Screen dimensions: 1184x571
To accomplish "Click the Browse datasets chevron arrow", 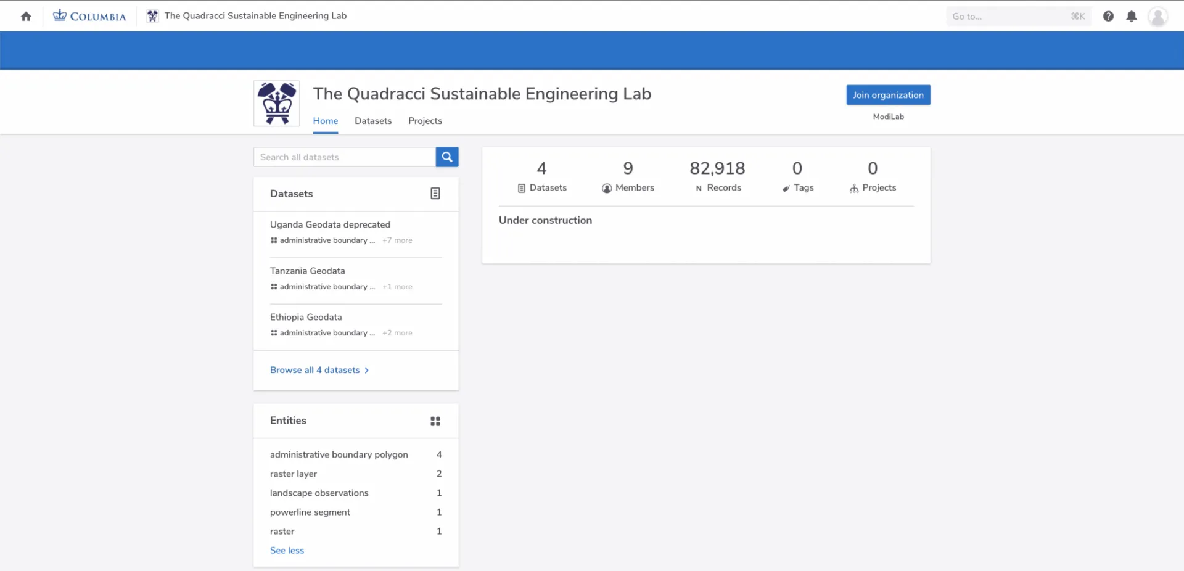I will [x=366, y=371].
